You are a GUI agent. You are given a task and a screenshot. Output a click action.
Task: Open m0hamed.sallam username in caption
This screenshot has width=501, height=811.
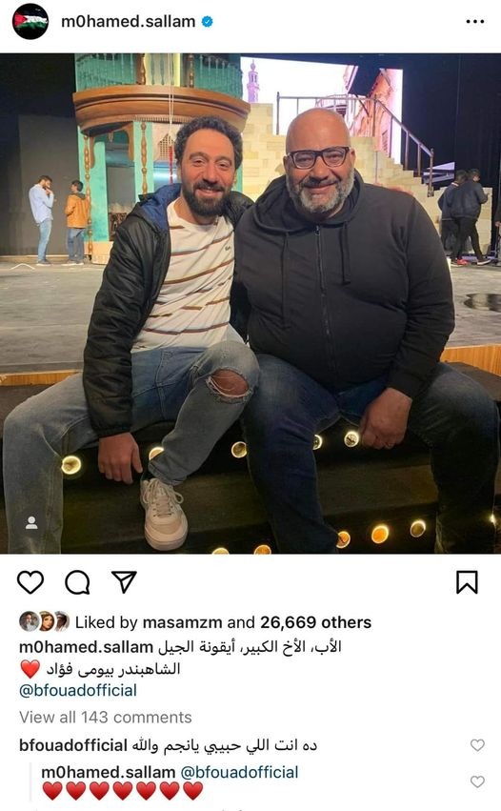pyautogui.click(x=86, y=647)
